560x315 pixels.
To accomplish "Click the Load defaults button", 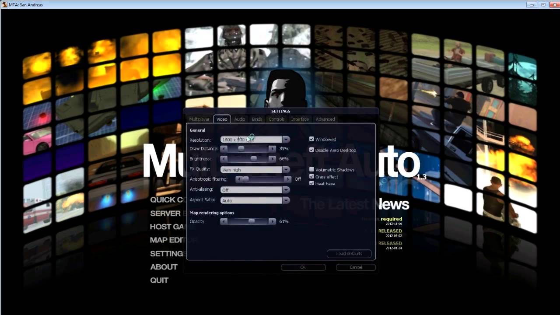I will [x=349, y=254].
